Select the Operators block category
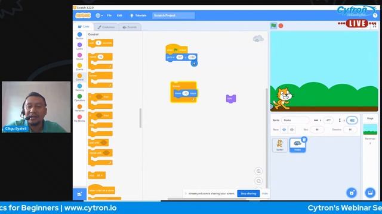The height and width of the screenshot is (214, 382). [79, 97]
